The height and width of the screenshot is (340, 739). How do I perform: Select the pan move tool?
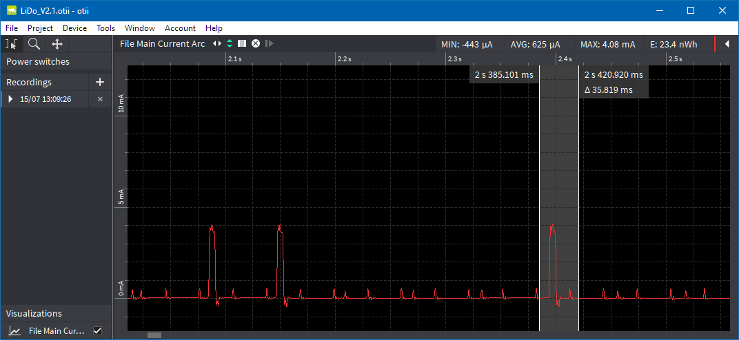click(x=57, y=44)
